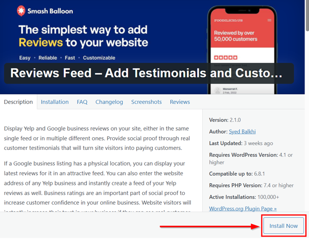Open the Screenshots tab
The image size is (309, 239).
pos(147,102)
